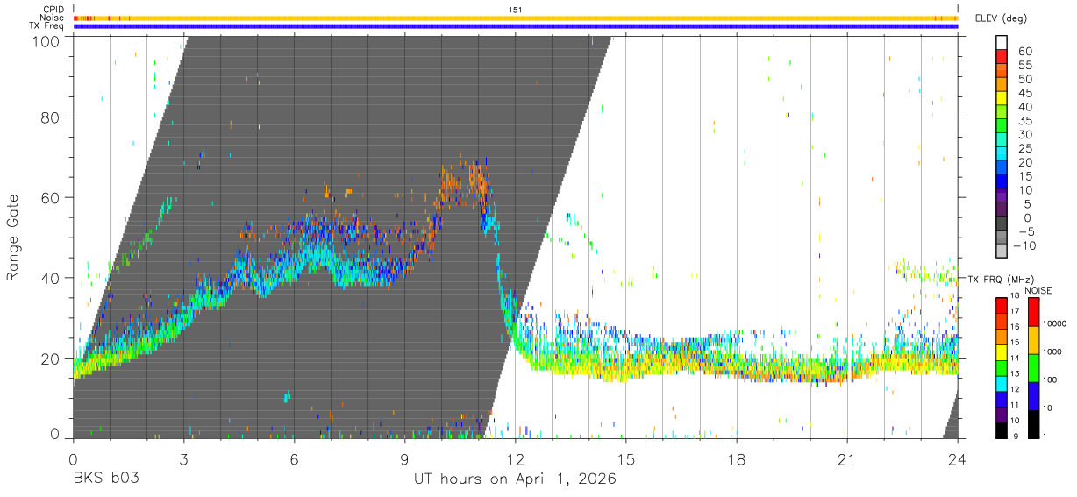Click the '18' label on the TX FRQ colorbar
1077x497 pixels.
coord(1016,297)
